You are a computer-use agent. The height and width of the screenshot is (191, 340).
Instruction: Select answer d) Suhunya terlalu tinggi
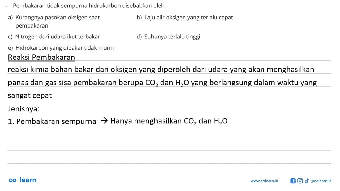tap(168, 37)
